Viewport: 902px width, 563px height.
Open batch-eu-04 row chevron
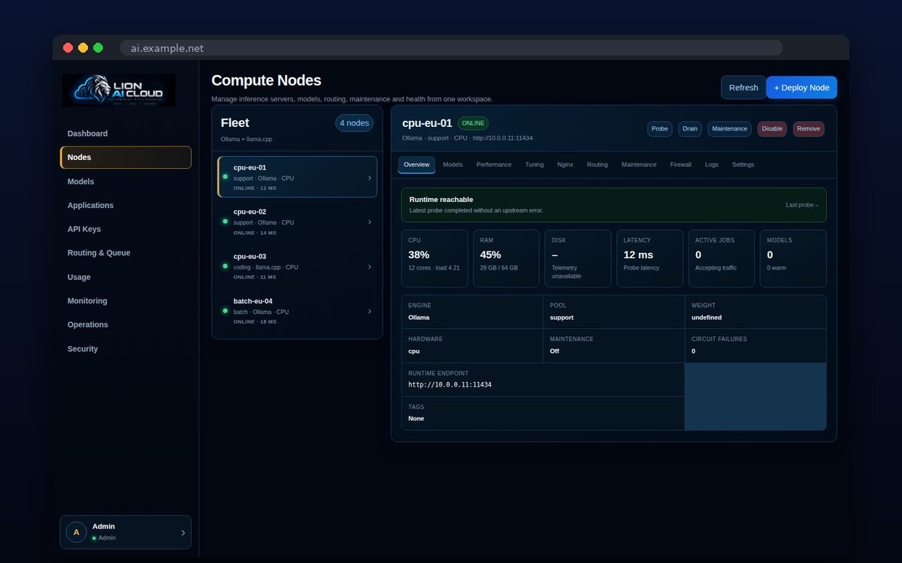coord(369,311)
